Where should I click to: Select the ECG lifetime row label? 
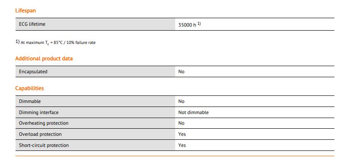[x=32, y=24]
